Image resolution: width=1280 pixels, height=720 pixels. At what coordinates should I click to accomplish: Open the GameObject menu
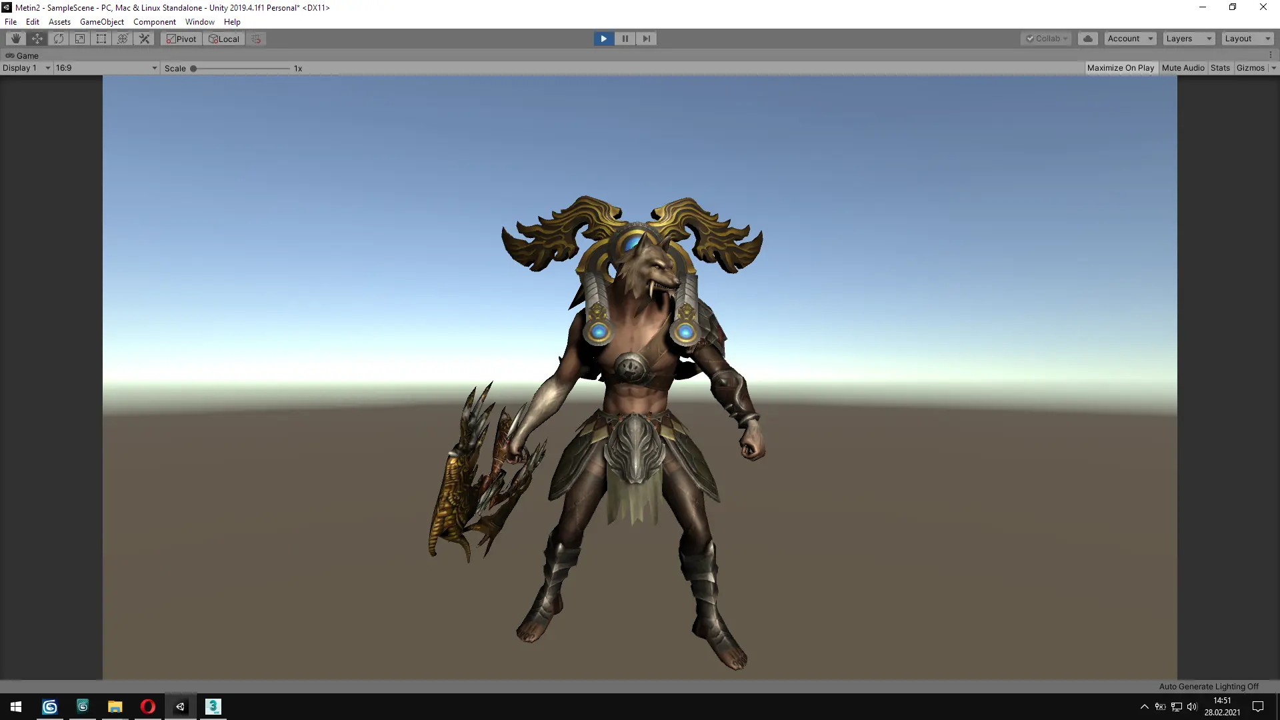[102, 22]
